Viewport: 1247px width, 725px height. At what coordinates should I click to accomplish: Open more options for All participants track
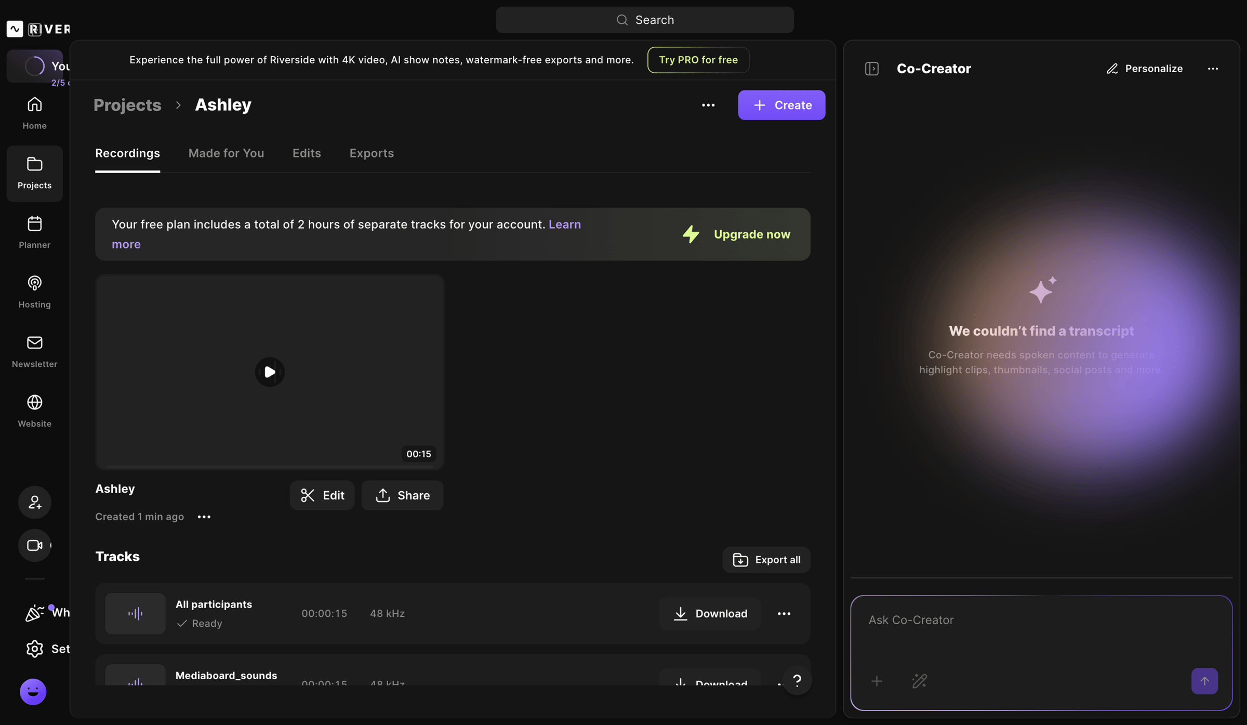[784, 614]
